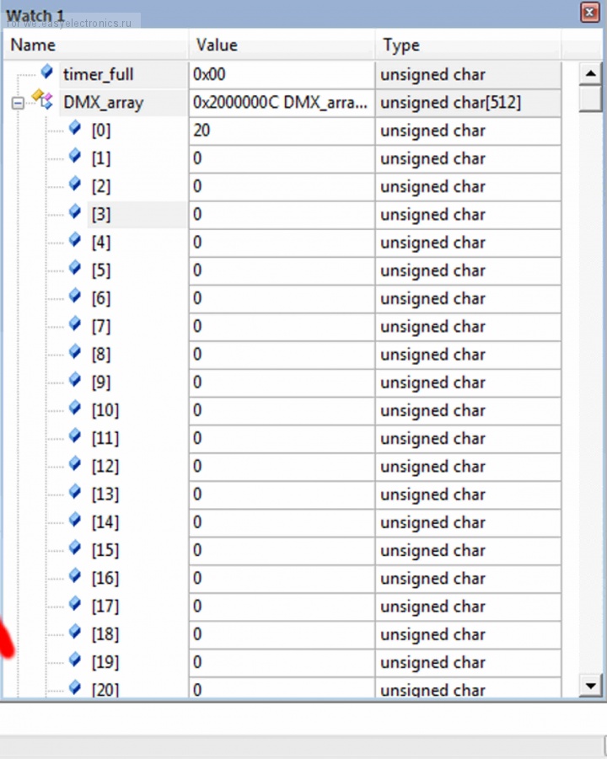
Task: Click the blue icon beside element [17]
Action: 75,604
